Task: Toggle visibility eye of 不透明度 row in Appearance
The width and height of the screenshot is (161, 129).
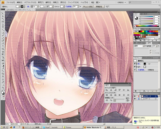Action: point(135,70)
